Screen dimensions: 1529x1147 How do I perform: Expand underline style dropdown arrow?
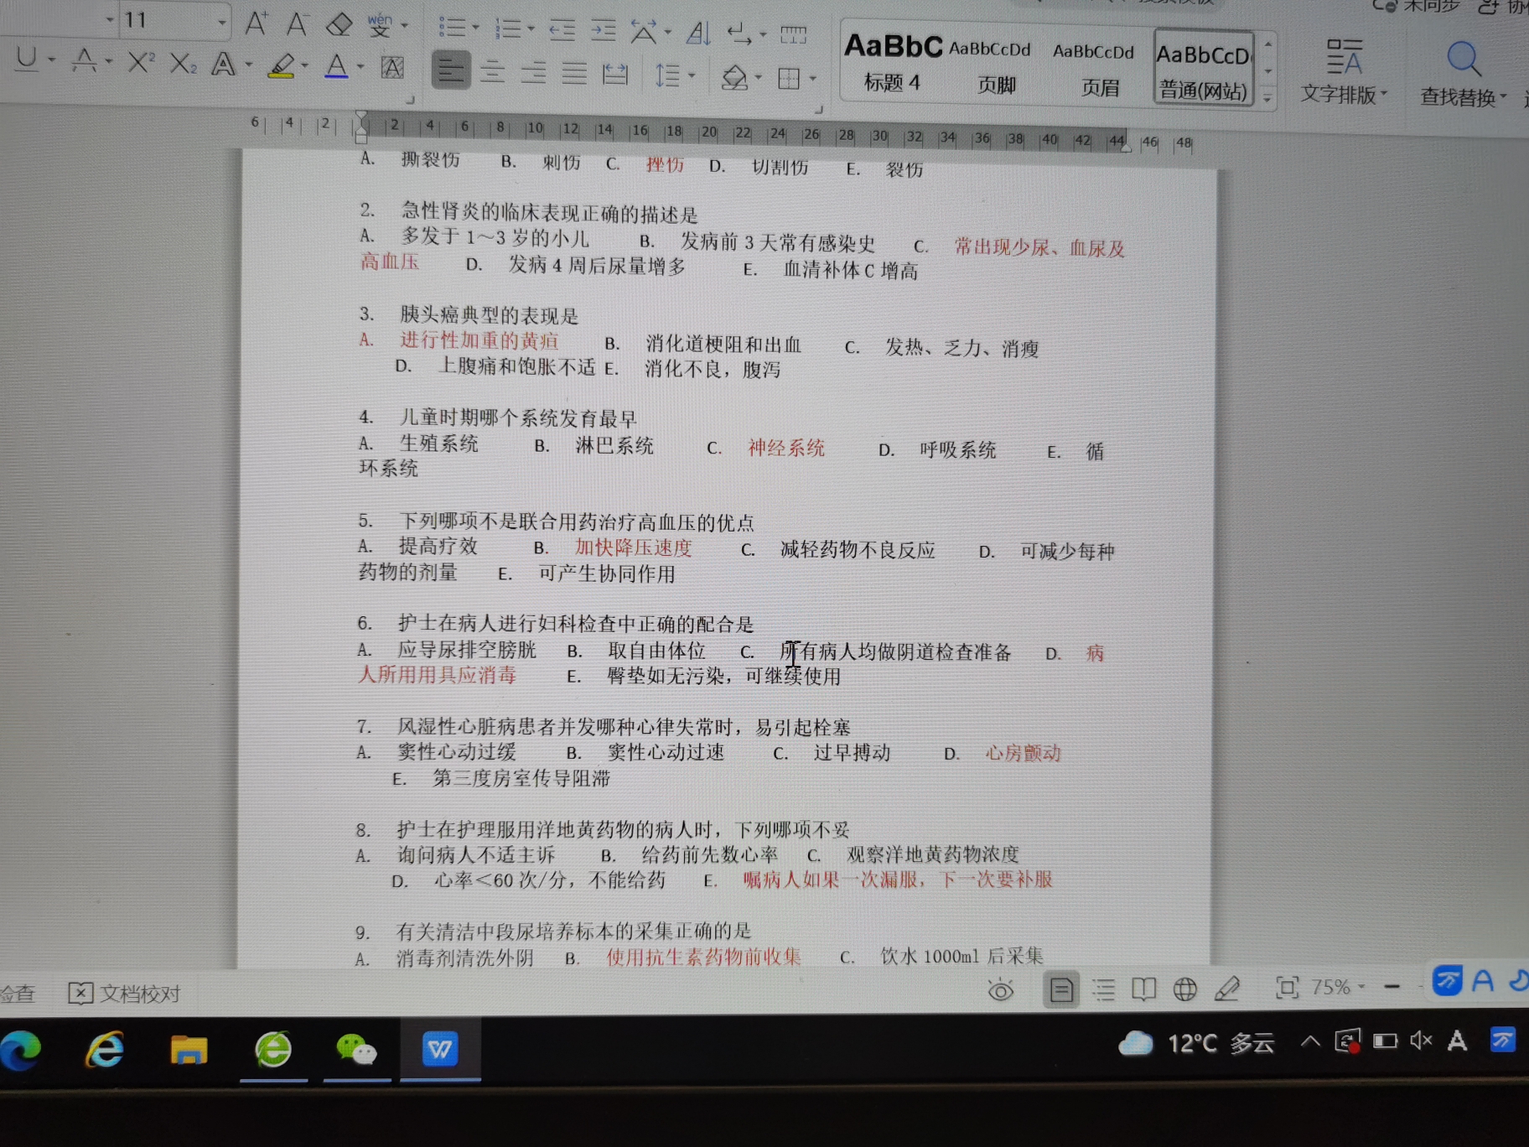coord(52,60)
